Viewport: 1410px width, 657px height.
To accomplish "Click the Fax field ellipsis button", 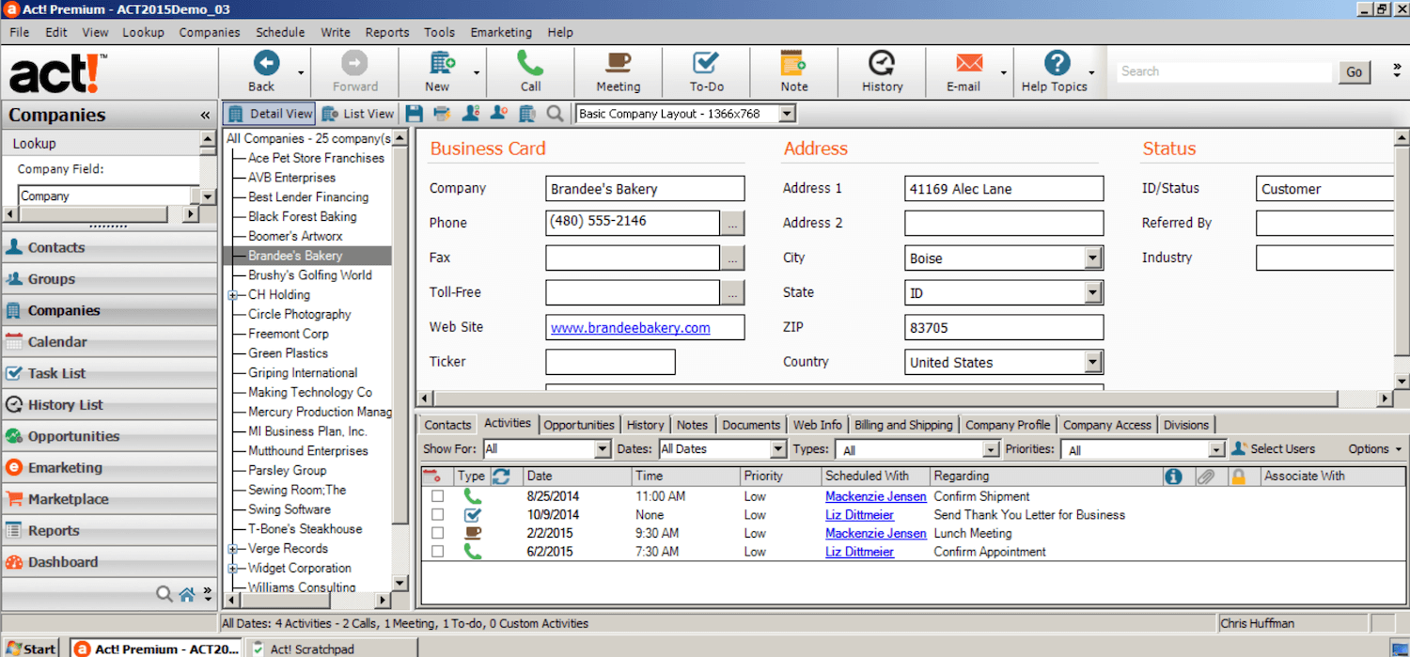I will 732,258.
